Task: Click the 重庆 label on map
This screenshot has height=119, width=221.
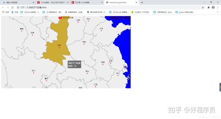Action: pos(46,78)
